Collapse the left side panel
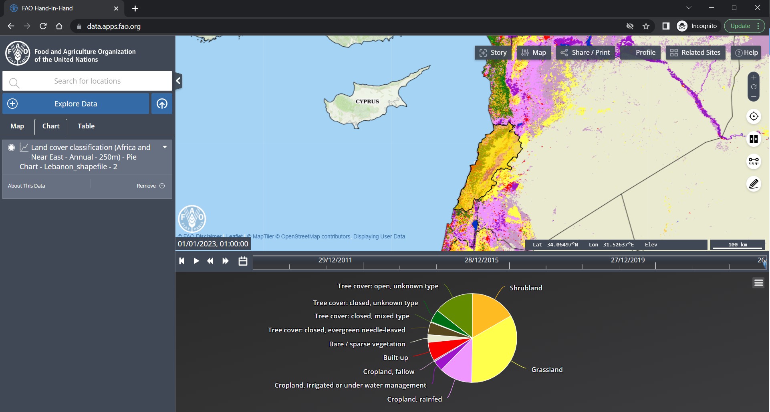This screenshot has width=770, height=412. tap(178, 81)
